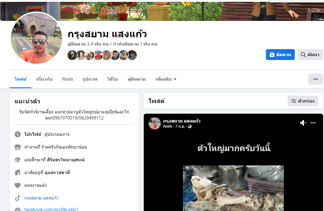Screen dimensions: 324x211
Task: Expand the เพิ่มเติม dropdown tab
Action: pos(166,79)
